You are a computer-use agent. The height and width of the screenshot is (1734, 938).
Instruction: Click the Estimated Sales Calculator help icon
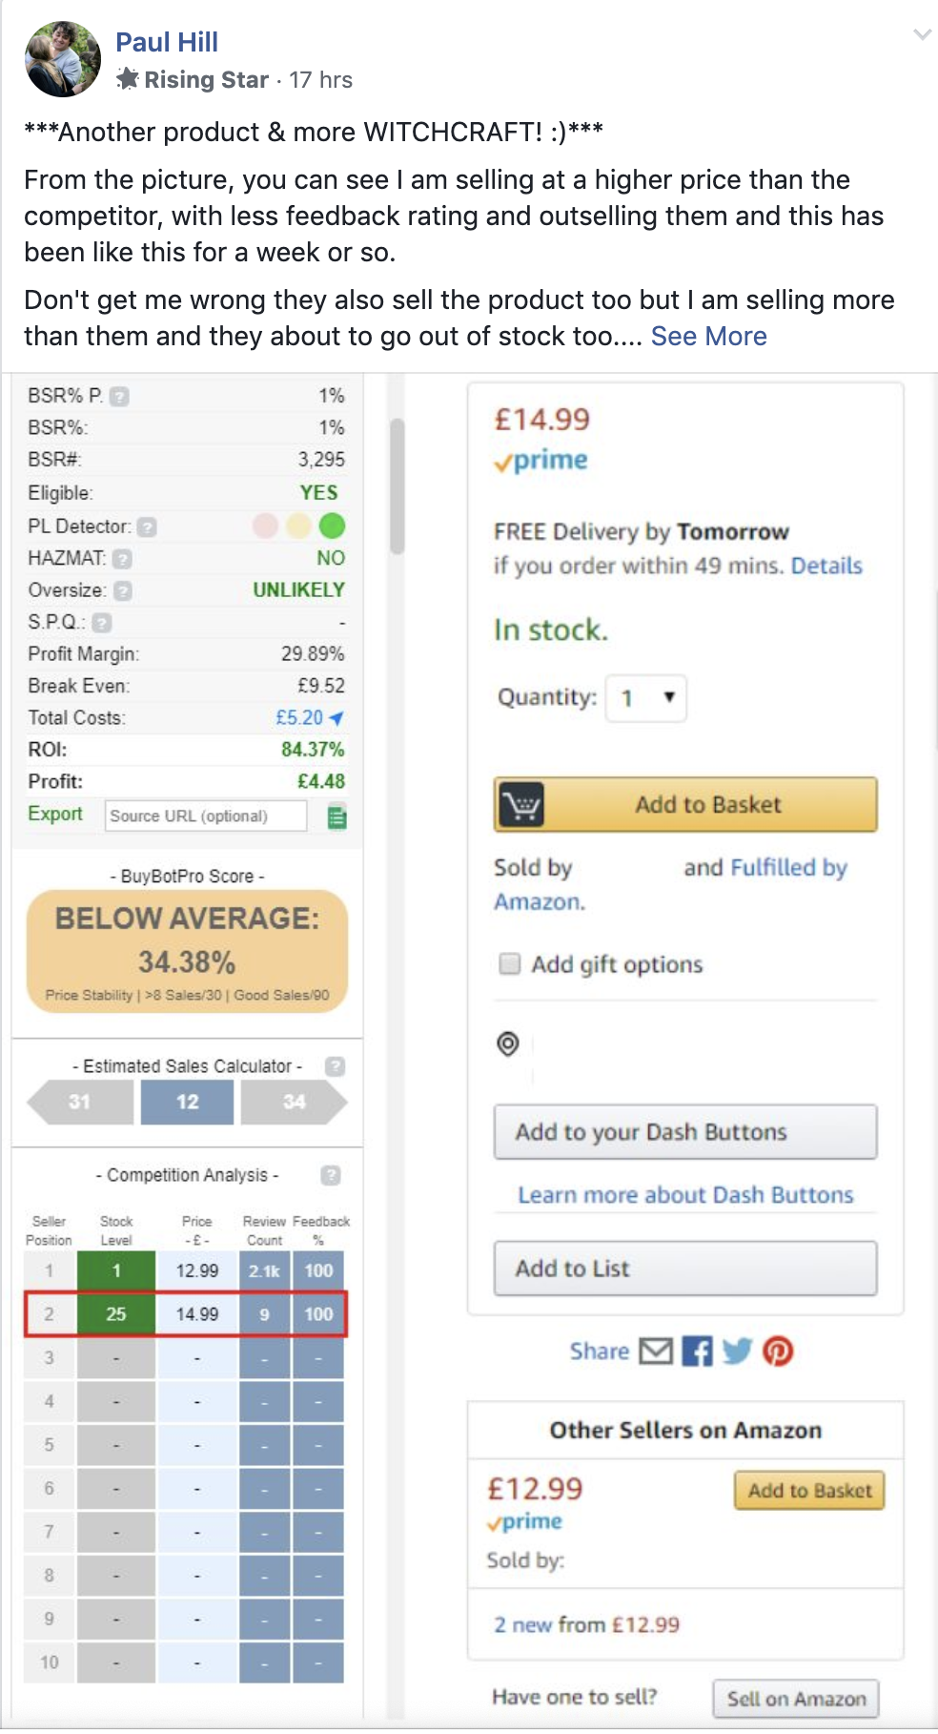(335, 1066)
